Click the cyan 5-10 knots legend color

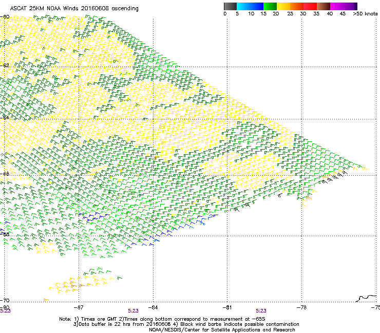click(243, 6)
